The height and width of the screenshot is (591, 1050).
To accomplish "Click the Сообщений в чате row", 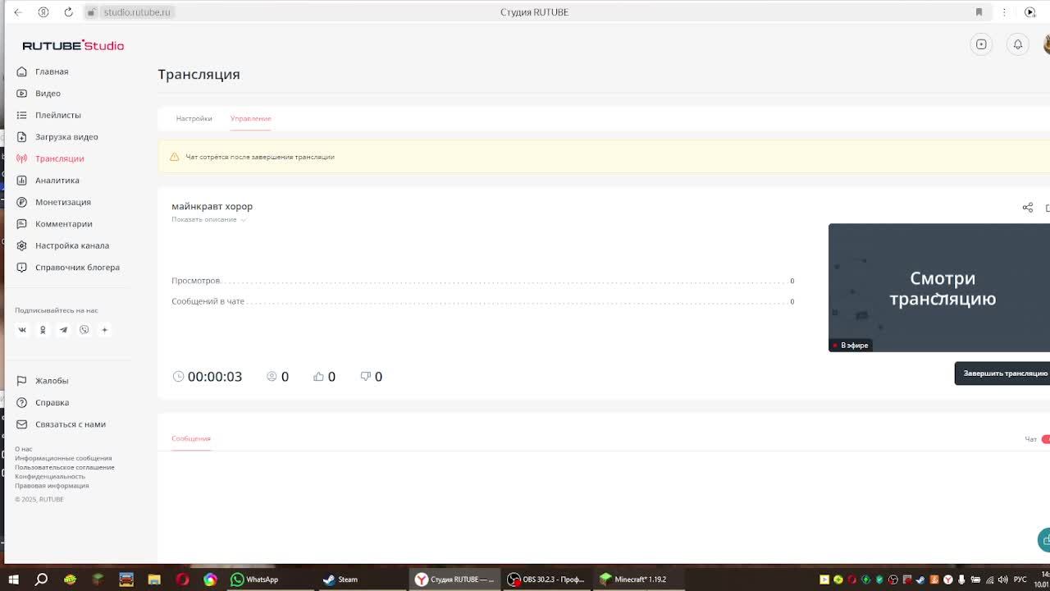I will (x=482, y=301).
